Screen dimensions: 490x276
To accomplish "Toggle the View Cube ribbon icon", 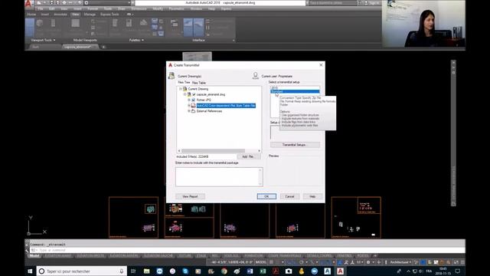I will pyautogui.click(x=40, y=23).
